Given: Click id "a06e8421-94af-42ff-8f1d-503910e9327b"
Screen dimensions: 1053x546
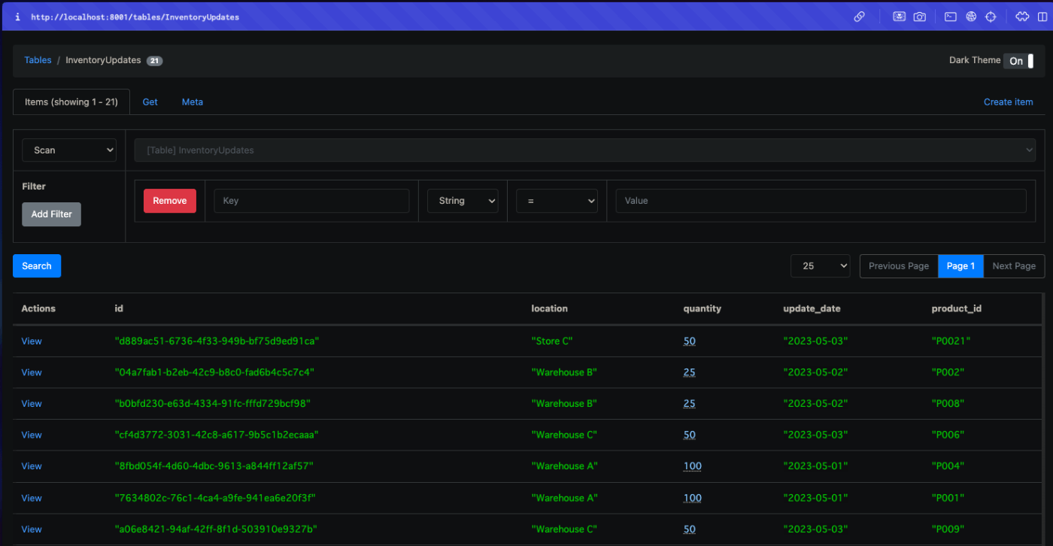Looking at the screenshot, I should [x=216, y=529].
